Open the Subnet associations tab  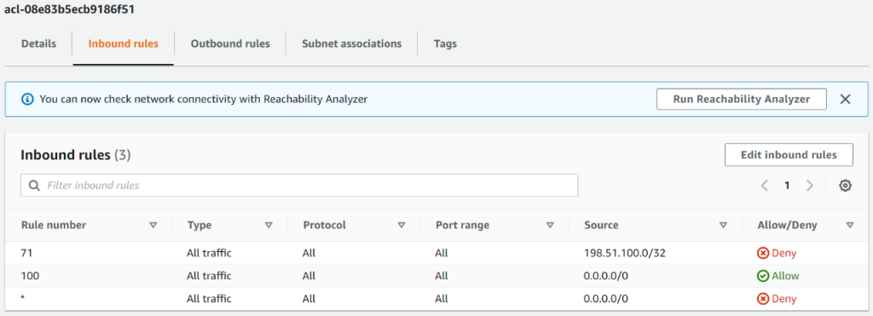tap(351, 43)
